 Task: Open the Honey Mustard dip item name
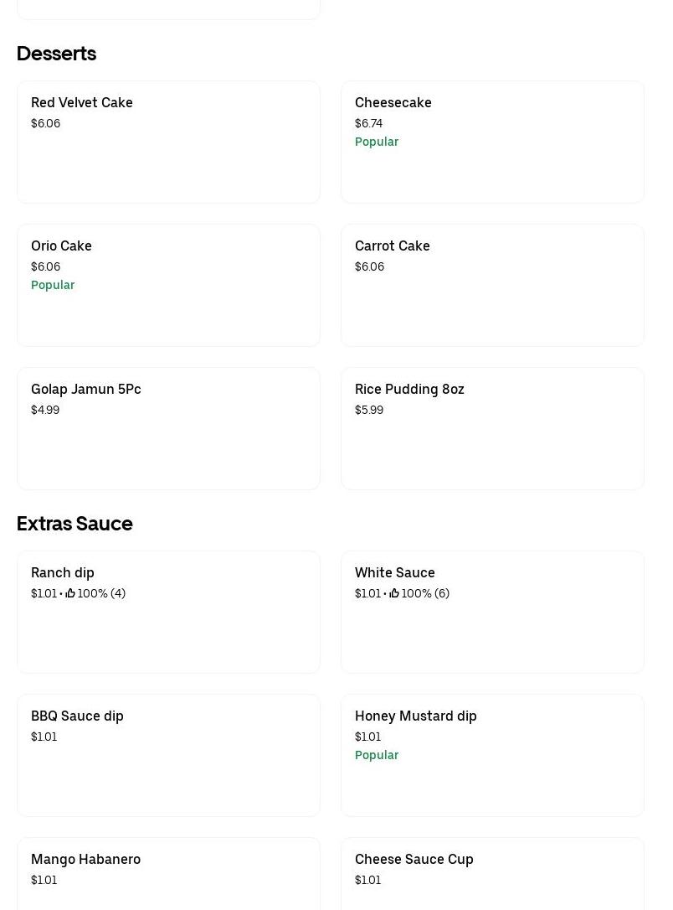tap(416, 716)
